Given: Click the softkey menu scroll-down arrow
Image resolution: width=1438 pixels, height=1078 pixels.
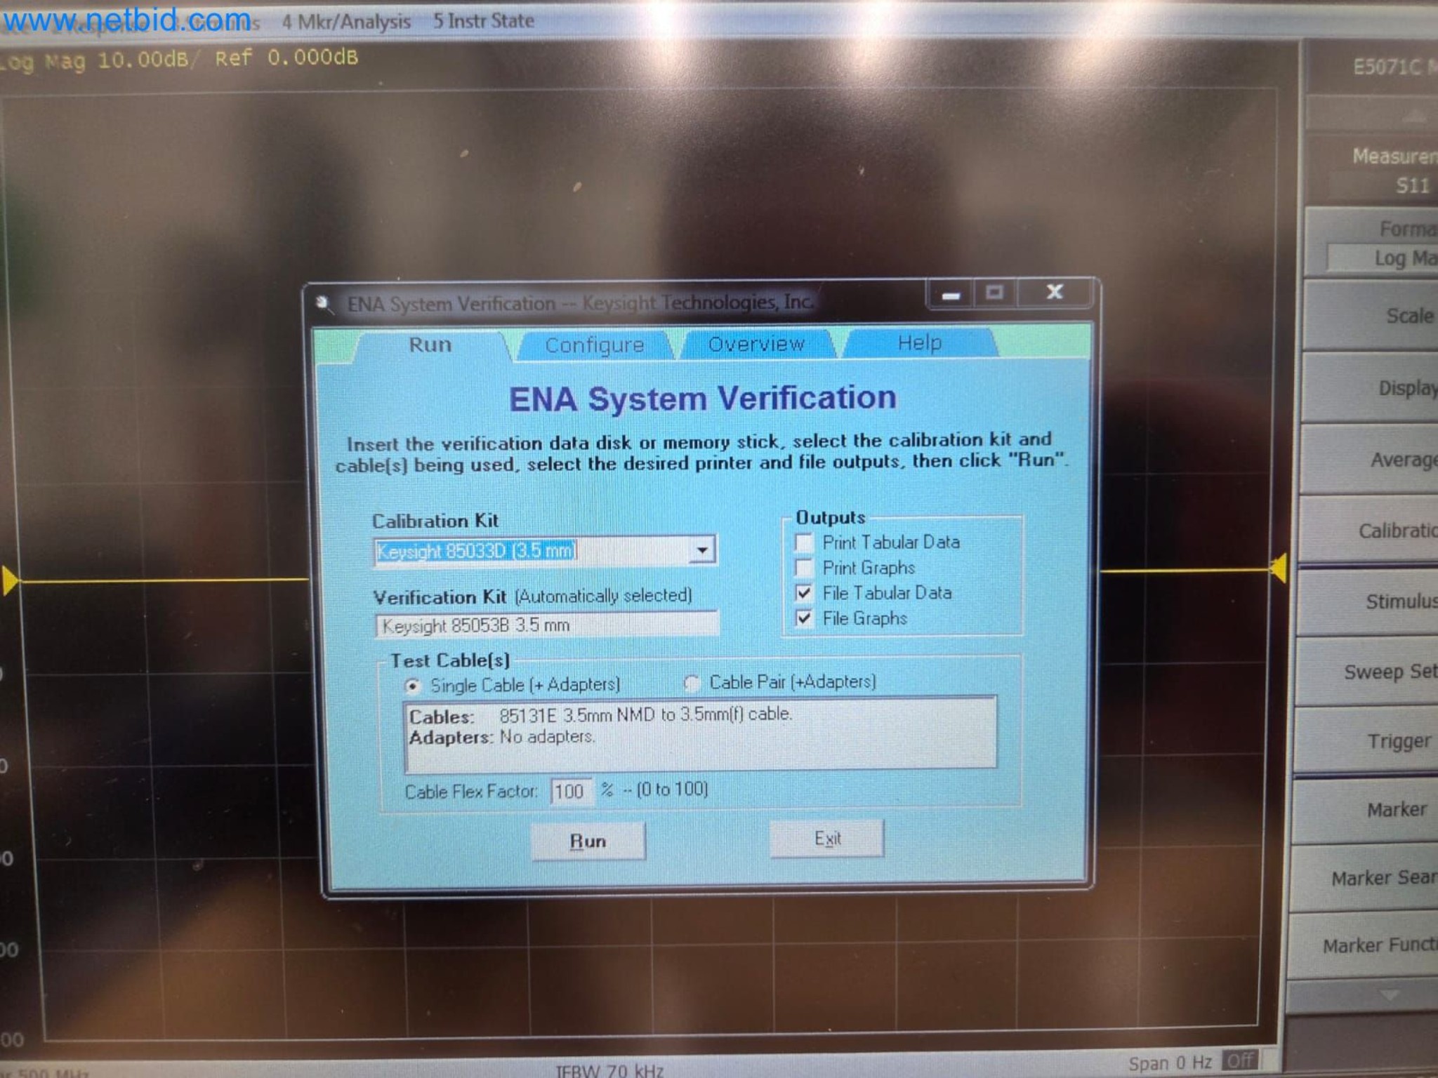Looking at the screenshot, I should 1390,995.
